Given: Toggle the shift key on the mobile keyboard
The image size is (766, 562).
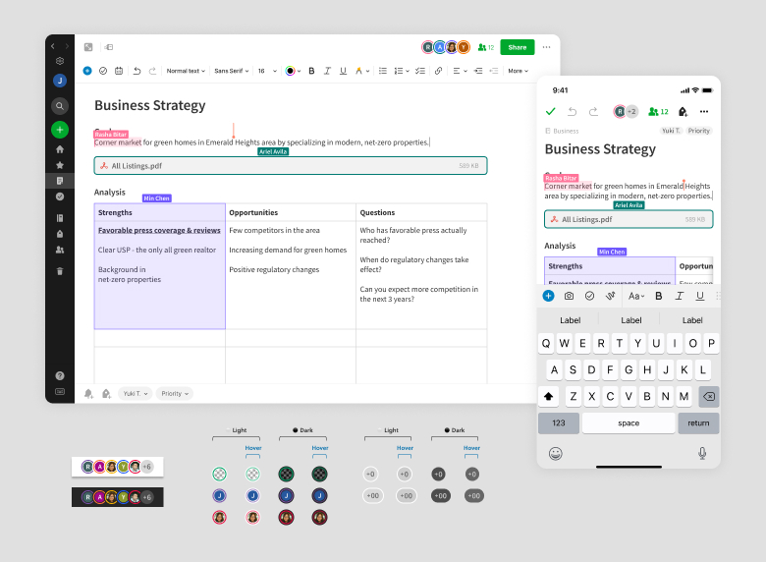Looking at the screenshot, I should 549,396.
